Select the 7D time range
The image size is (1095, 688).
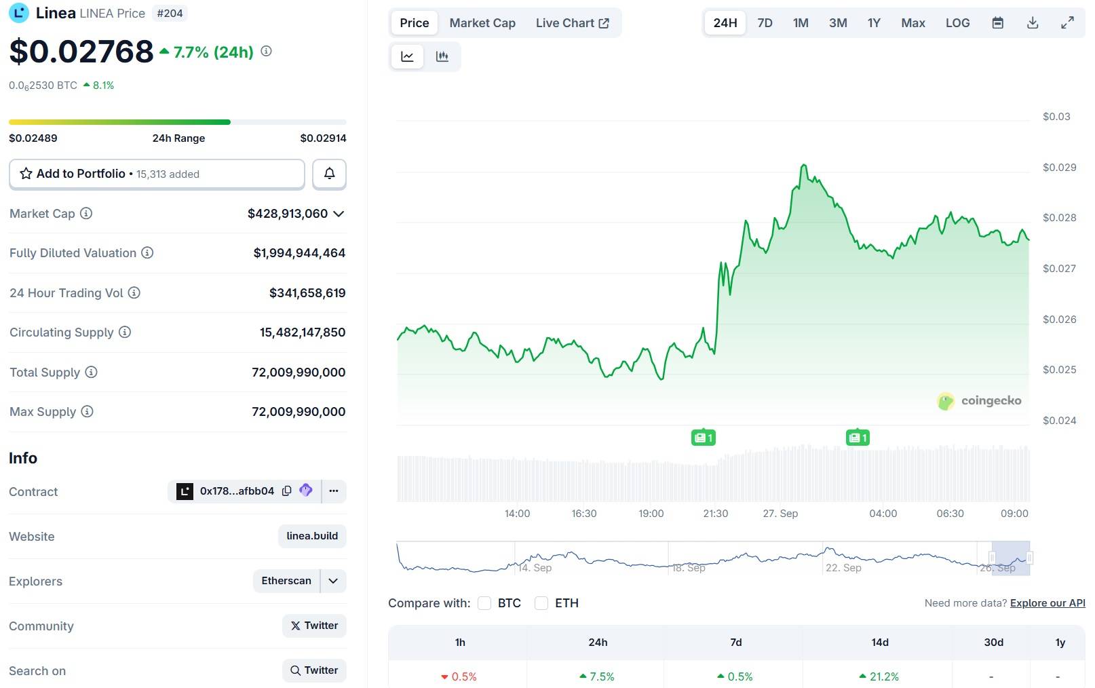[x=765, y=22]
